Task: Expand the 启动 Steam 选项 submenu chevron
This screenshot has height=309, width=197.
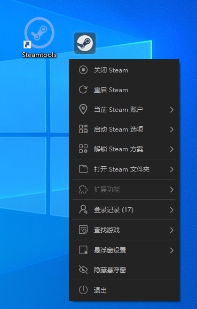Action: [x=172, y=129]
